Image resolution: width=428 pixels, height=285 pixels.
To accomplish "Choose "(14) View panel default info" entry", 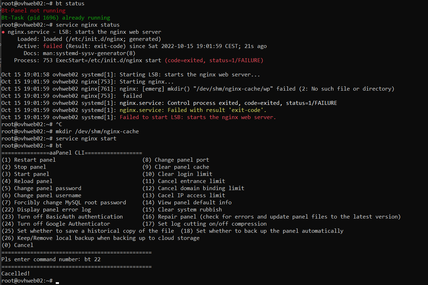I will click(x=187, y=203).
